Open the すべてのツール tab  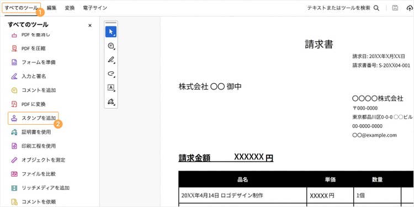pos(21,8)
